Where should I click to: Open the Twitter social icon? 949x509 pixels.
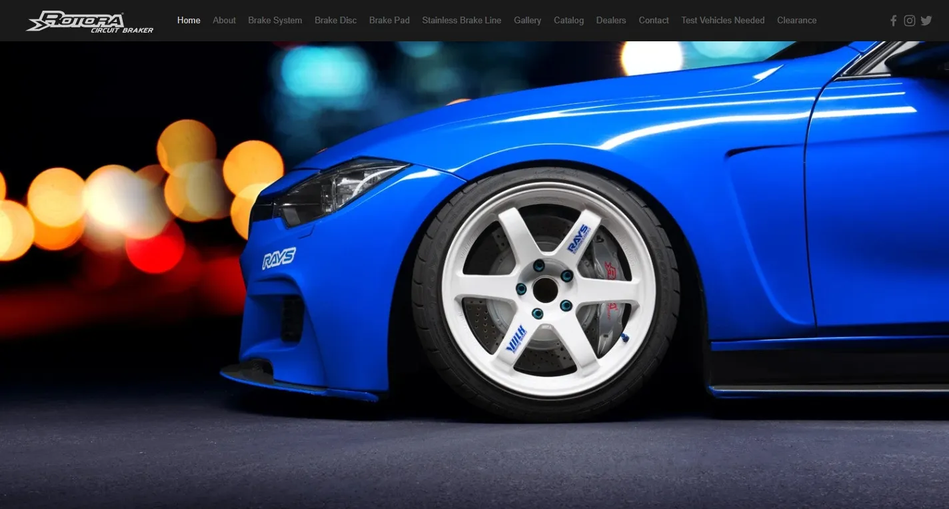tap(926, 21)
